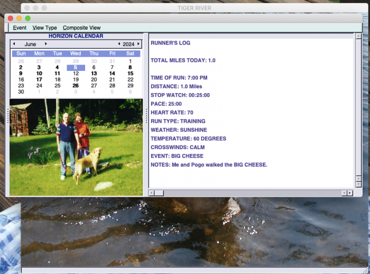Click in the Runner's Log notes line
Screen dimensions: 370x274
tap(209, 165)
